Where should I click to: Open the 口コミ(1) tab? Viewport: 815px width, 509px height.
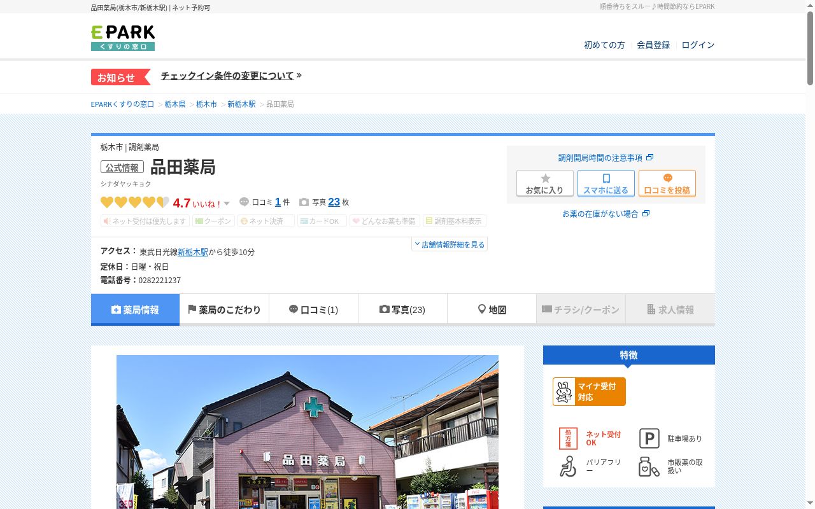coord(314,310)
